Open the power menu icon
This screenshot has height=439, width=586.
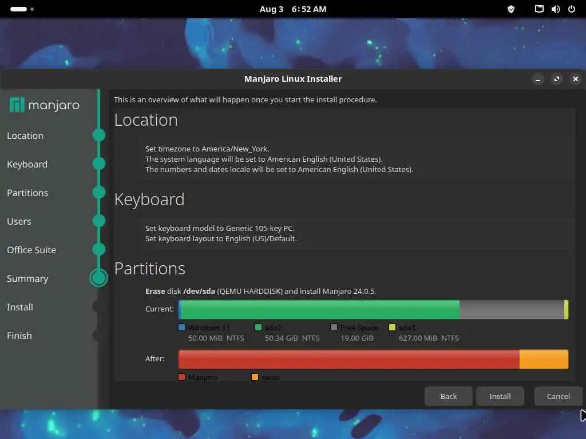pos(572,9)
